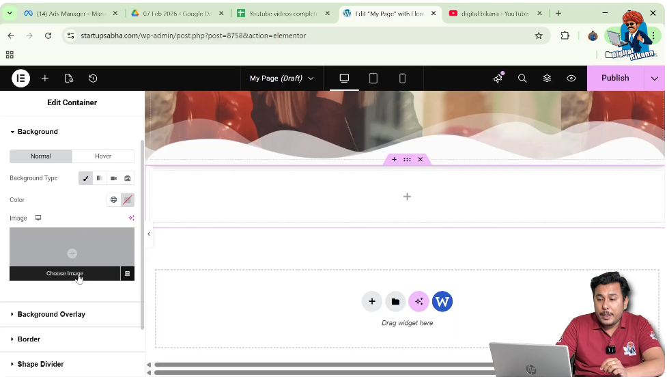Switch to tablet portrait preview mode
The width and height of the screenshot is (667, 379).
coord(373,79)
